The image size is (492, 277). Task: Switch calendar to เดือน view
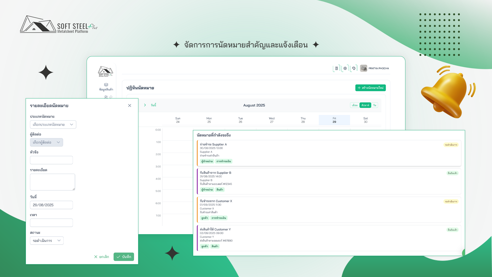[x=355, y=105]
